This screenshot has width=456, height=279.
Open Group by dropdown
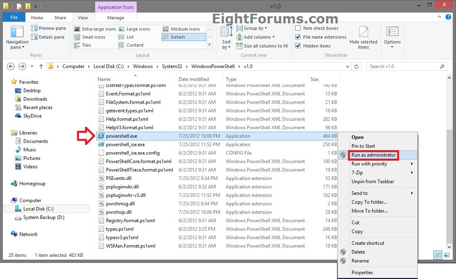tap(252, 28)
